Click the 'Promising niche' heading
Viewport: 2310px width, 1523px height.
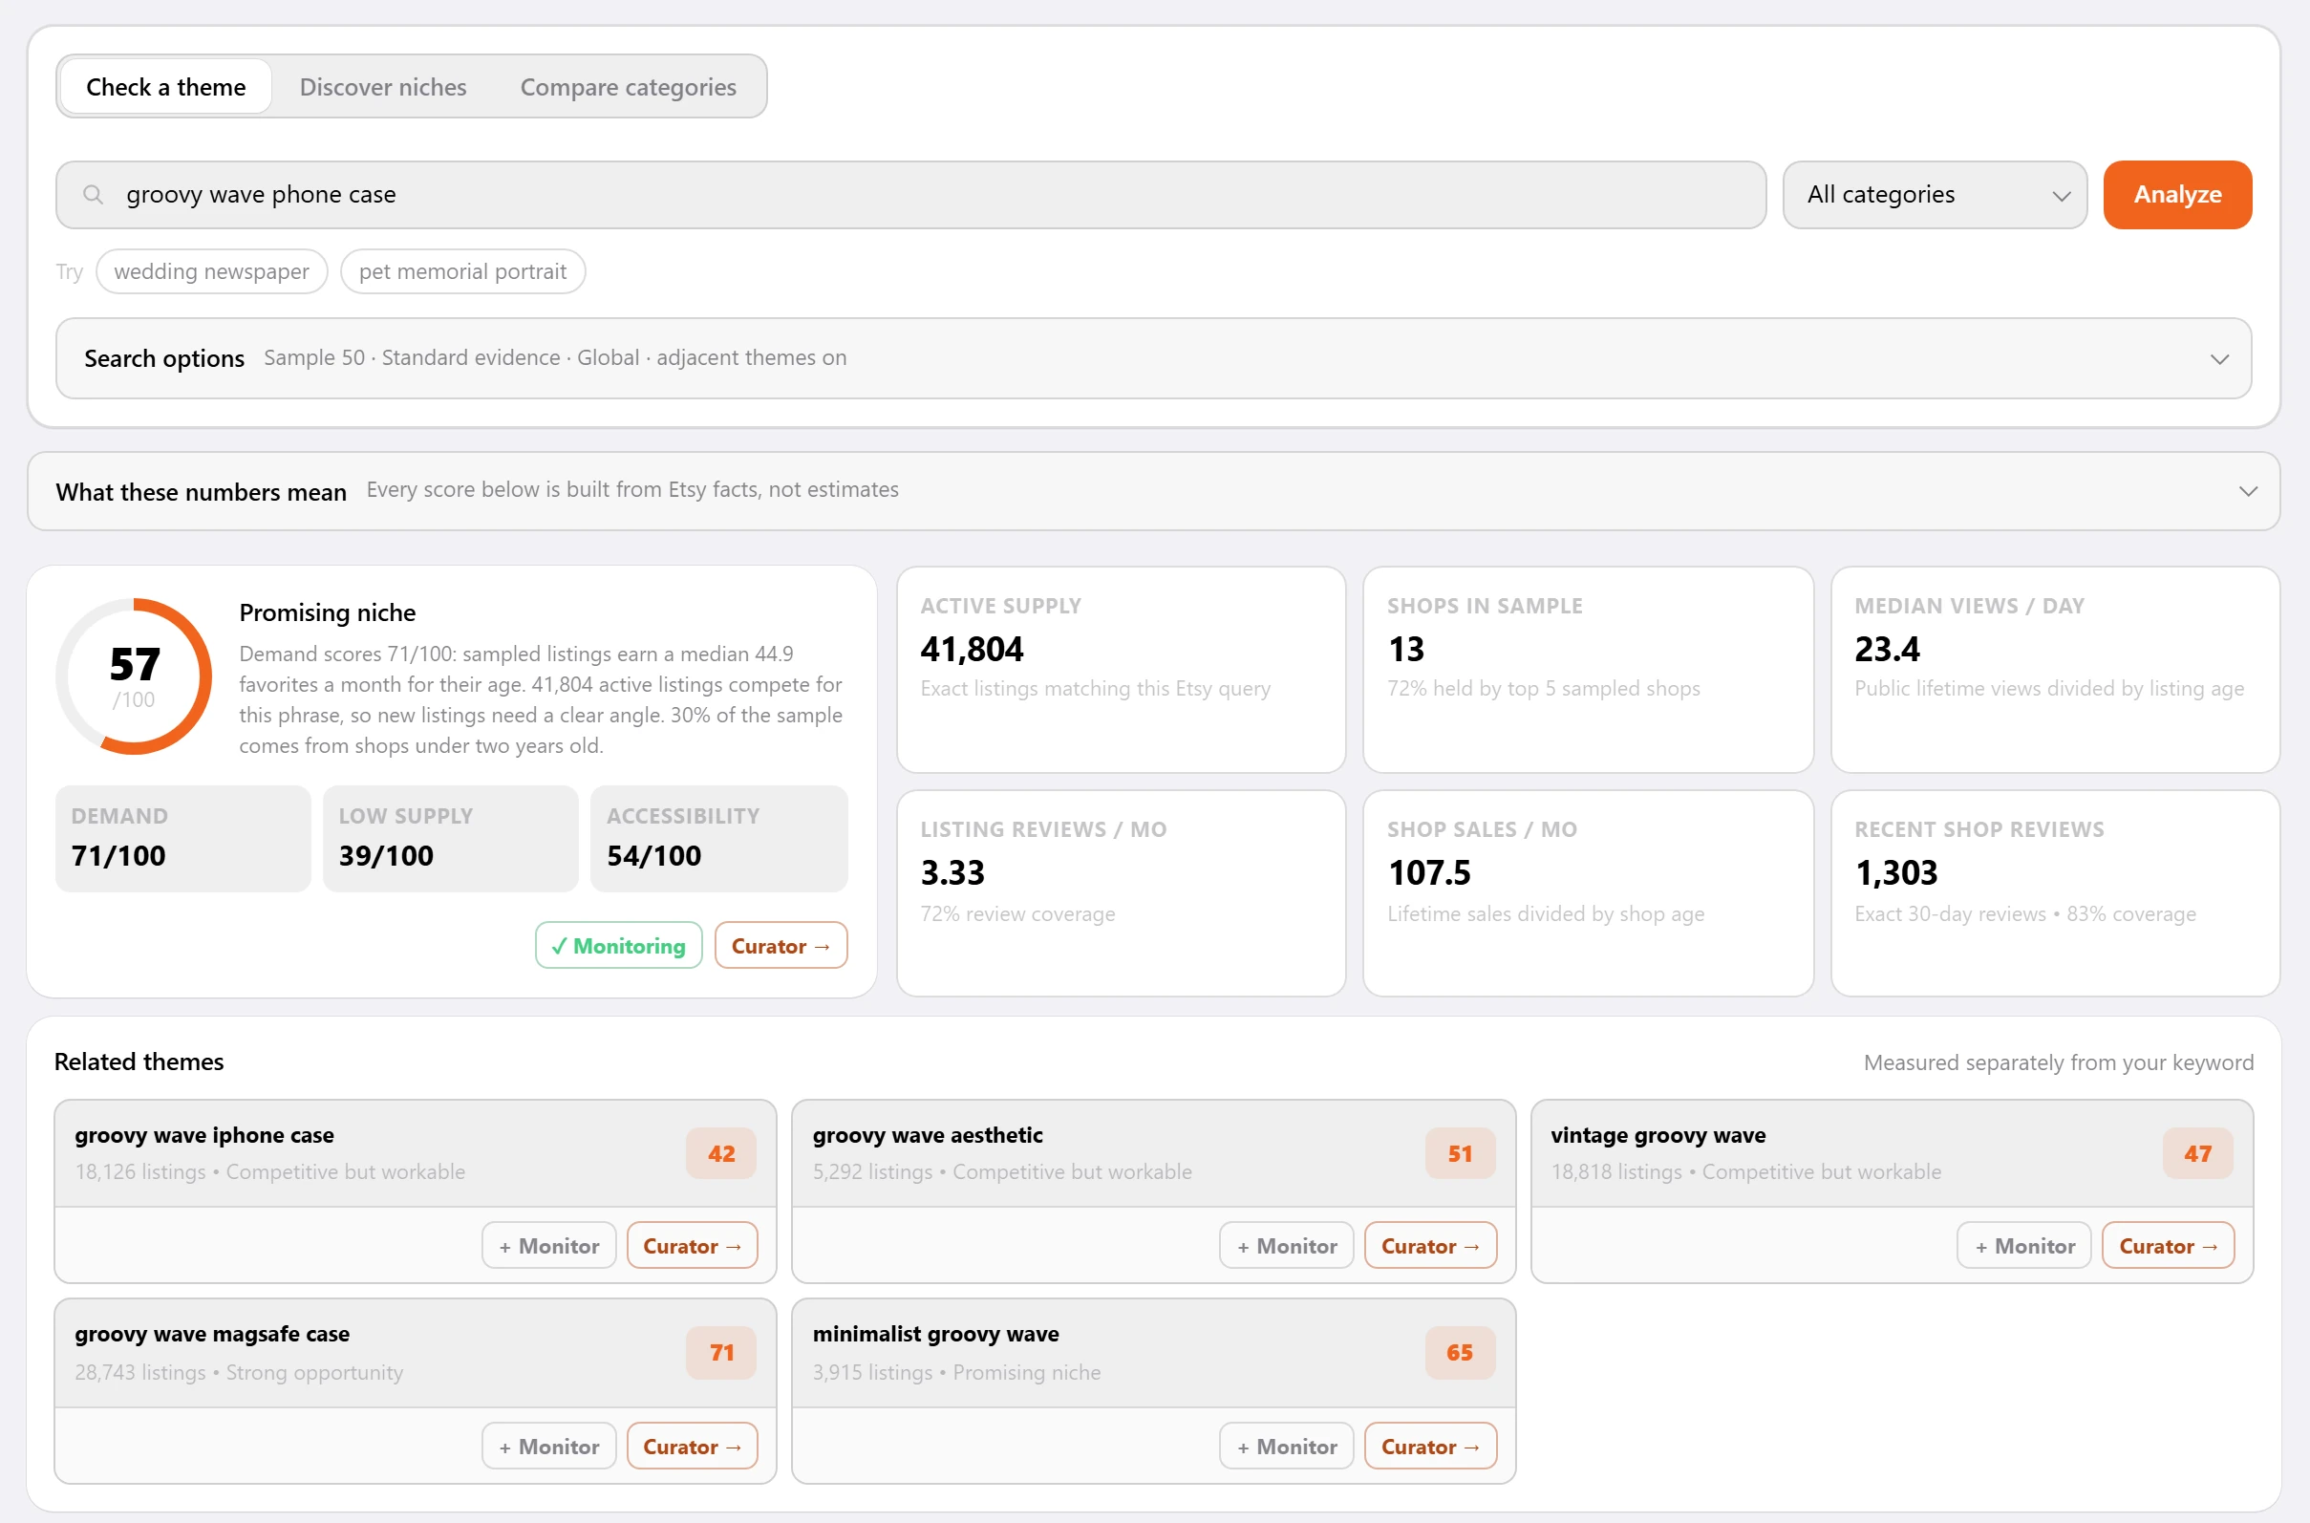point(328,611)
